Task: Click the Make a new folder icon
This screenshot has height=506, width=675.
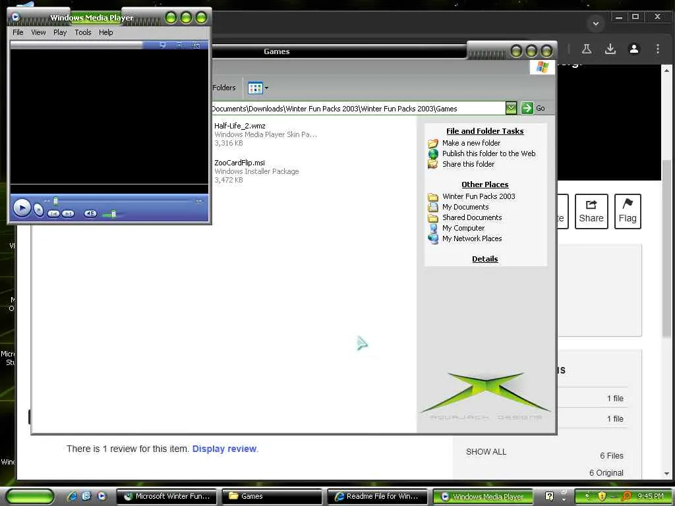Action: (433, 143)
